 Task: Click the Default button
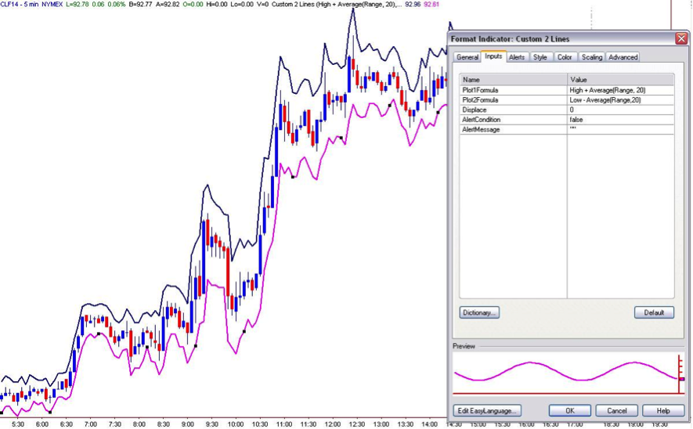coord(654,312)
